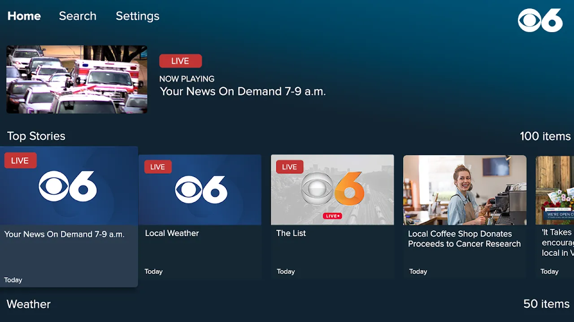Click the LIVE badge on The List card
Viewport: 574px width, 322px height.
pos(289,167)
